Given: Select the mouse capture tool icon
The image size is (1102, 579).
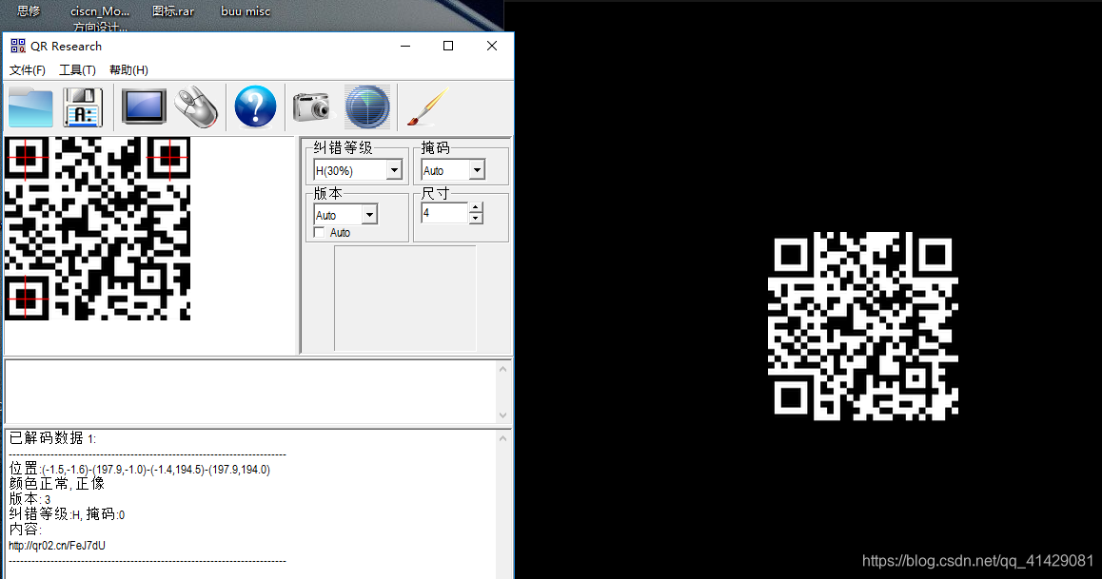Looking at the screenshot, I should pos(196,106).
